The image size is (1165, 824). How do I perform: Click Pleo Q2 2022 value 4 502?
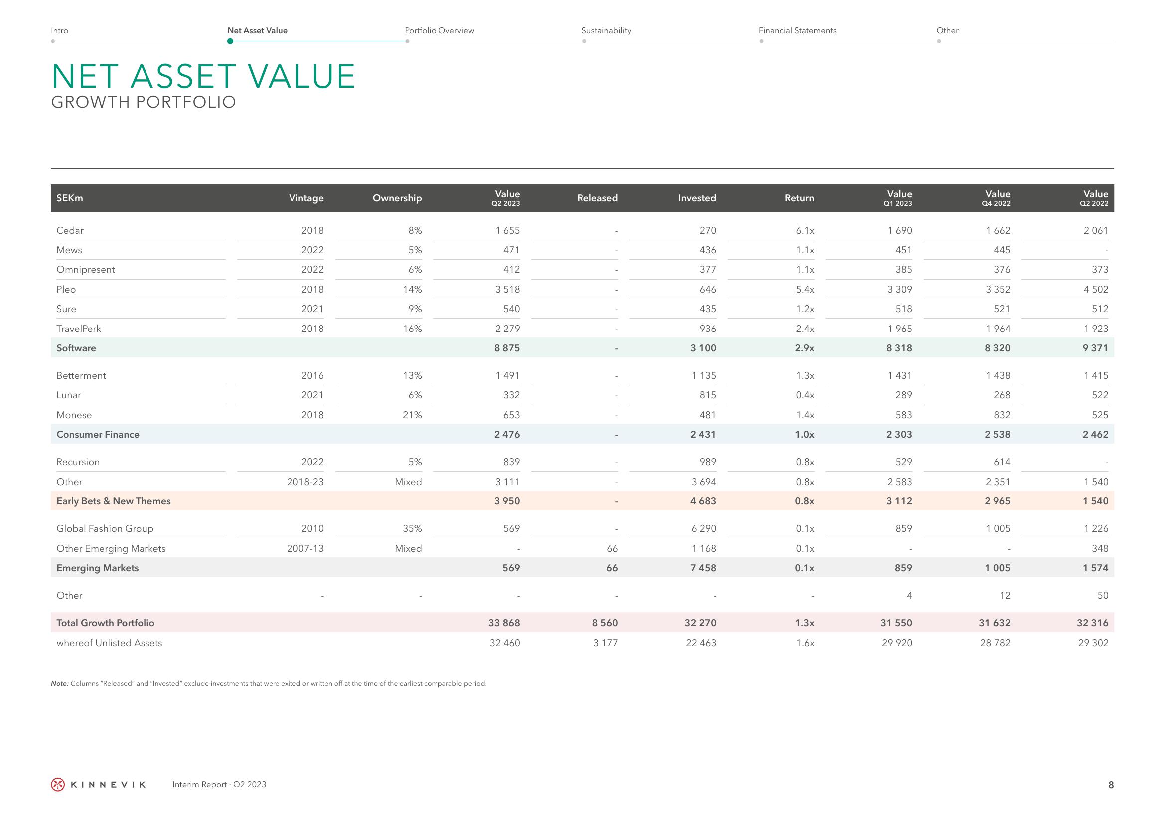[x=1096, y=290]
